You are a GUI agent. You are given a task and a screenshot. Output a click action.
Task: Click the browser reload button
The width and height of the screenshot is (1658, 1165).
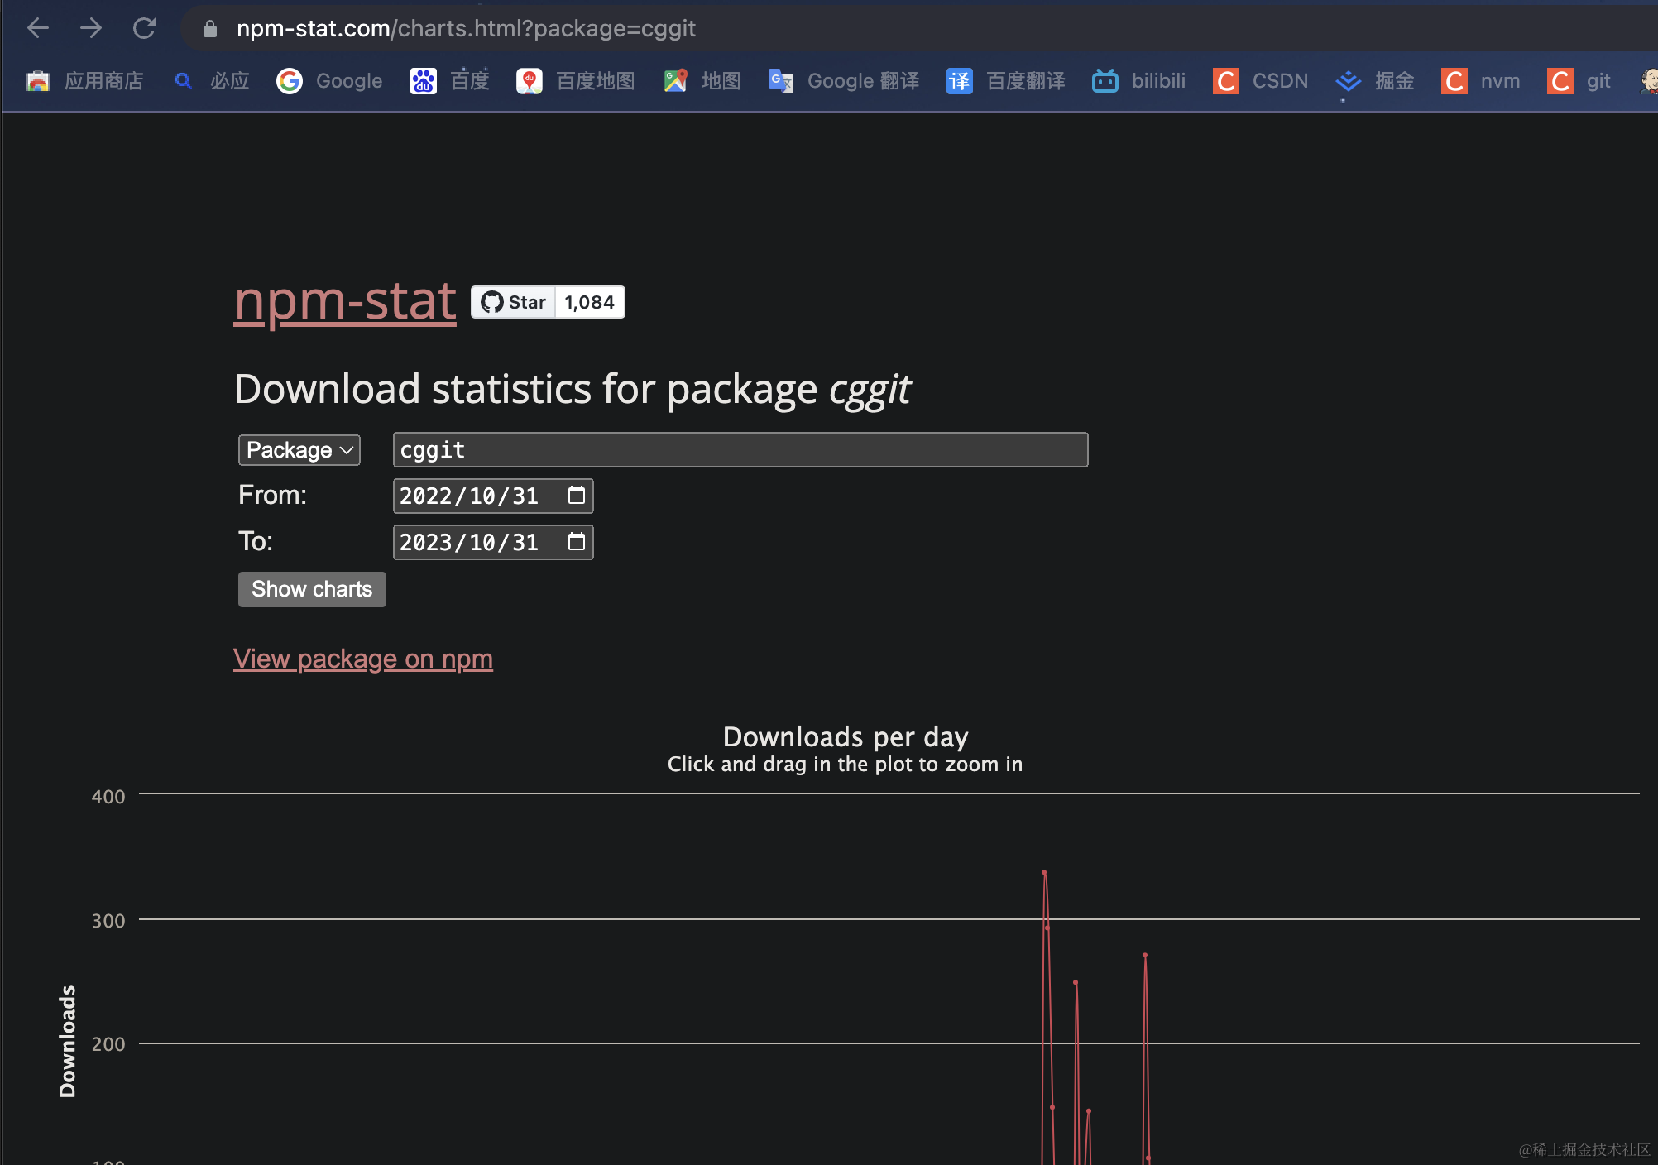point(144,28)
